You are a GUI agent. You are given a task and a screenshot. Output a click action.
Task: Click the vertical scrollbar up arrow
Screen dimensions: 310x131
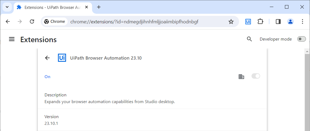[x=307, y=51]
